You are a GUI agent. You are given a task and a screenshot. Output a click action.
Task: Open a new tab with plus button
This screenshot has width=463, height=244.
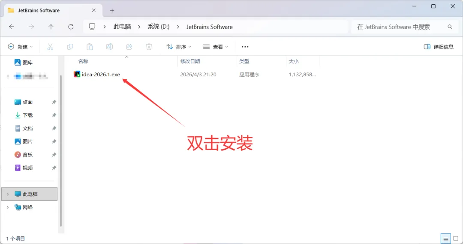[112, 10]
